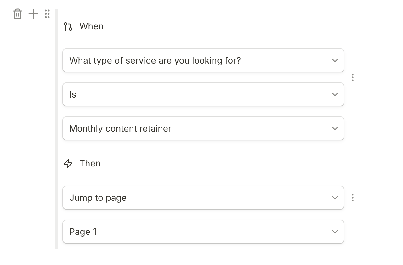Select the 'Page 1' destination dropdown
The width and height of the screenshot is (403, 265).
click(189, 232)
